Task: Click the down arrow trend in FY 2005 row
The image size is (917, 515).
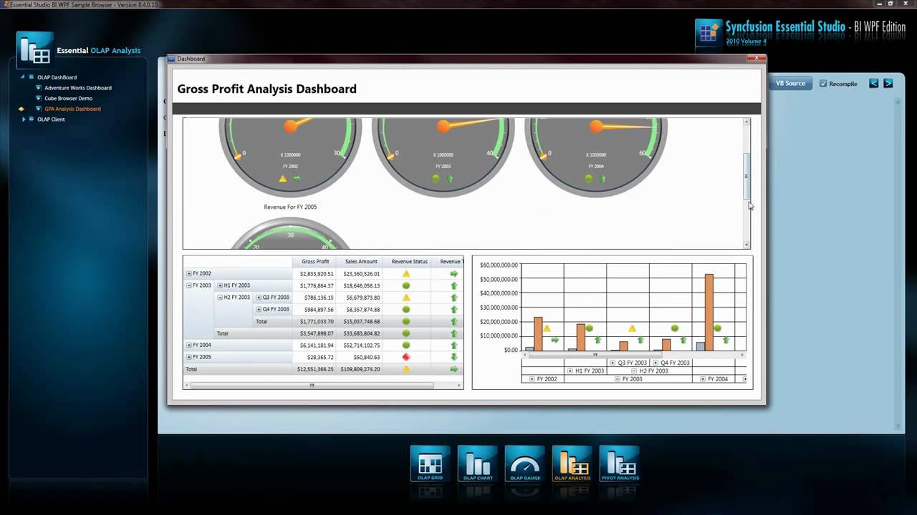Action: [453, 357]
